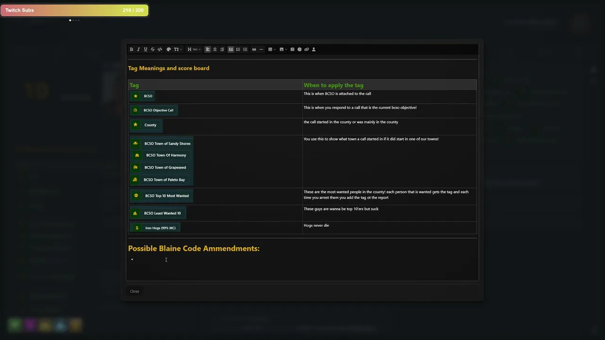The width and height of the screenshot is (605, 340).
Task: Insert a hyperlink
Action: (306, 49)
